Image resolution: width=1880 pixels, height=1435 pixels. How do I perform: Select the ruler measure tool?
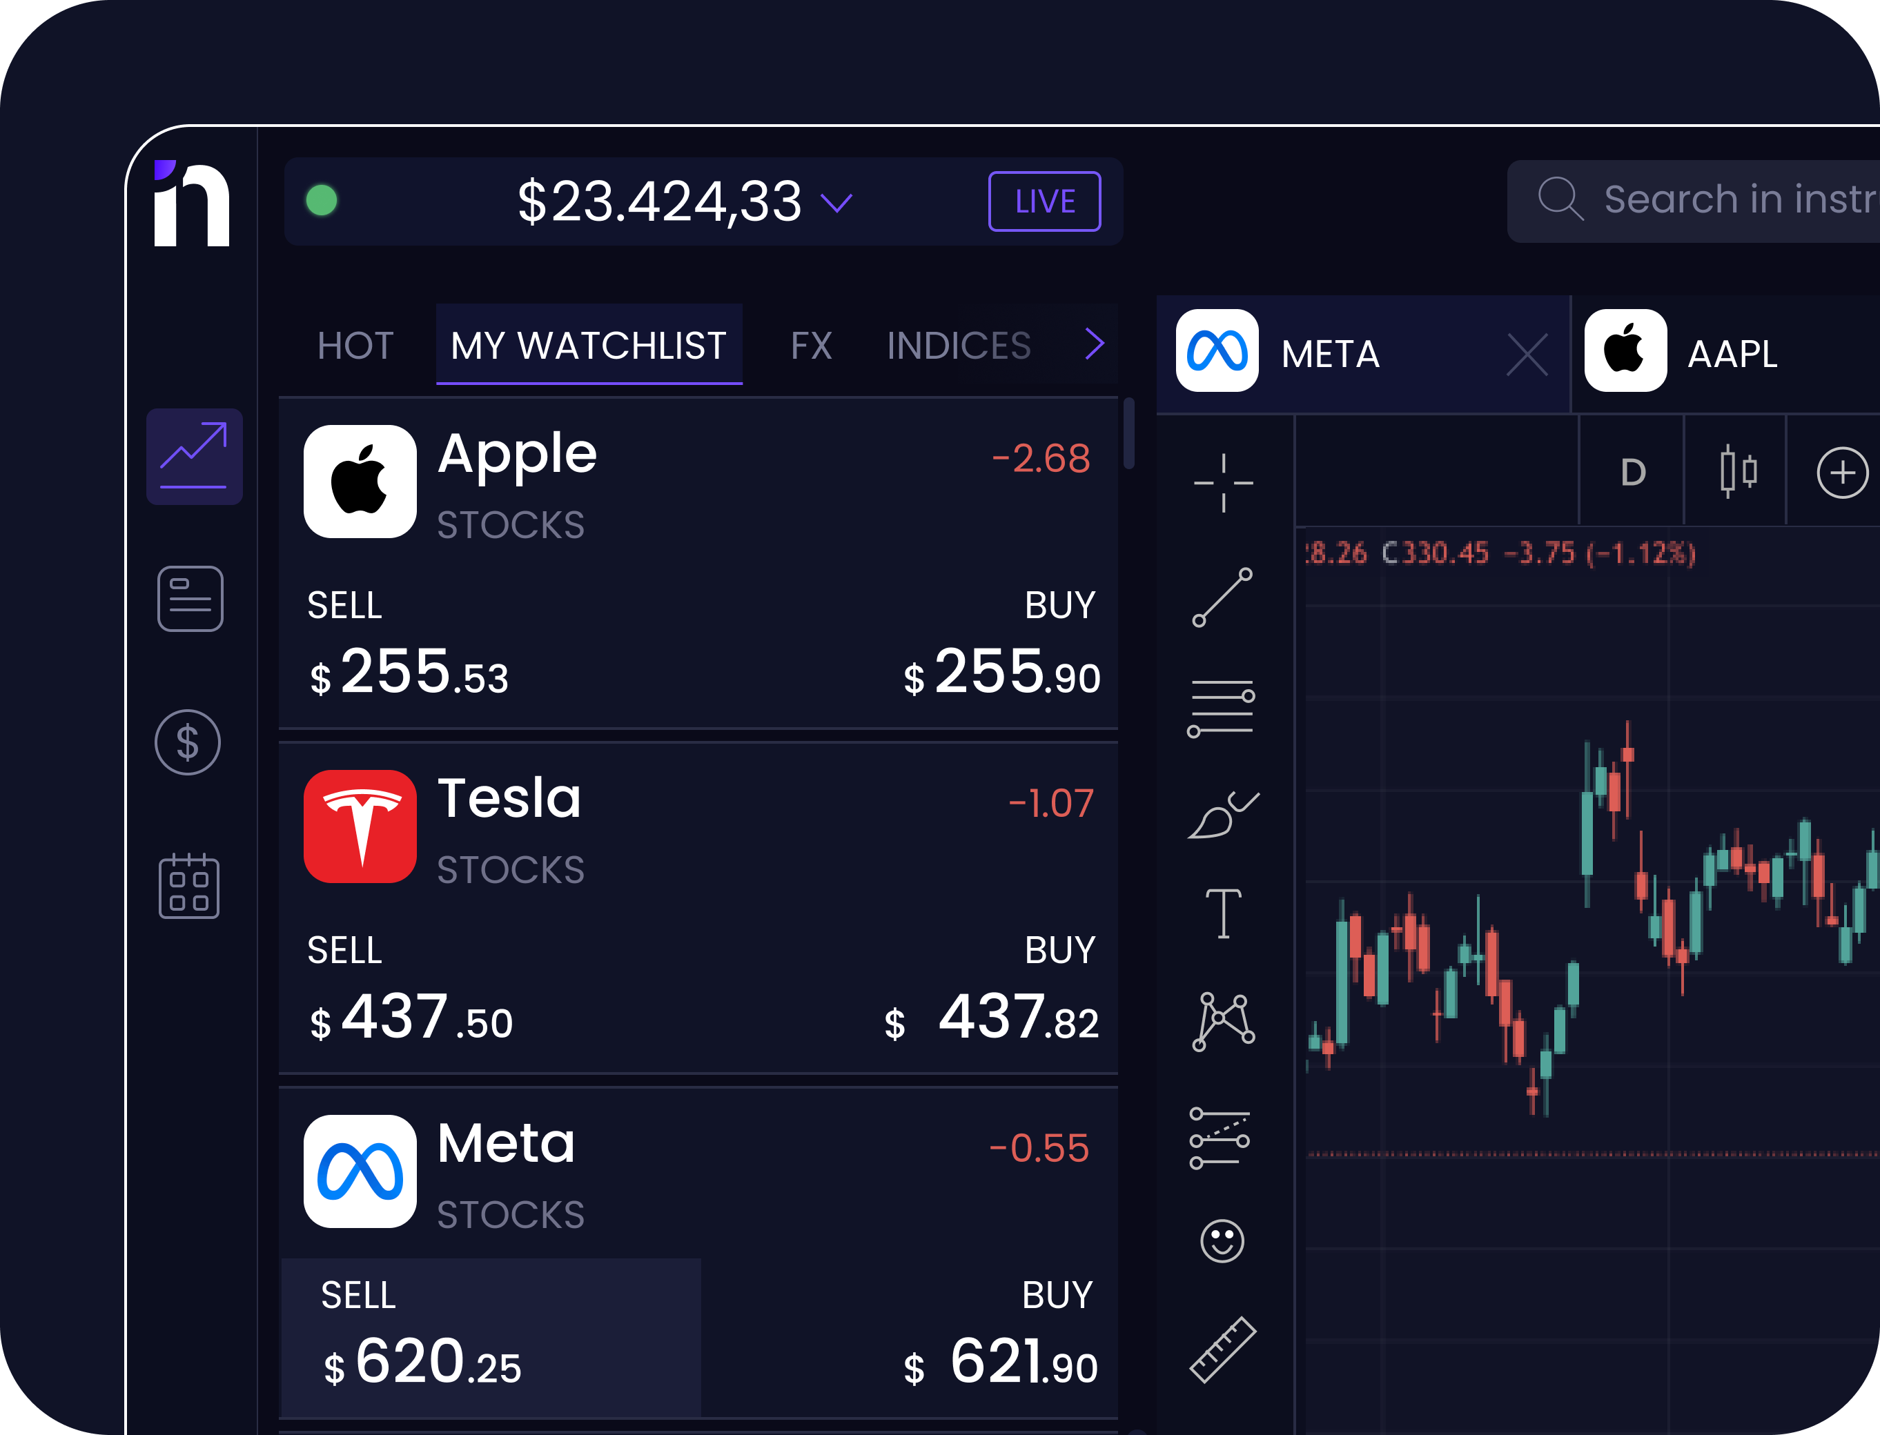coord(1222,1349)
